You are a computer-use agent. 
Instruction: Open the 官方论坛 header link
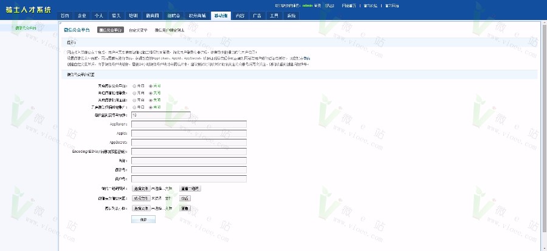(371, 5)
